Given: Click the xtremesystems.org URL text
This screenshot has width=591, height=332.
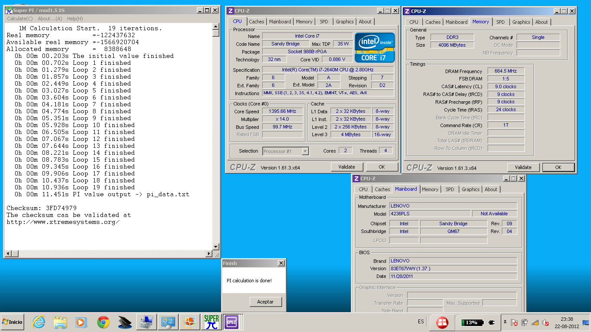Looking at the screenshot, I should click(63, 222).
